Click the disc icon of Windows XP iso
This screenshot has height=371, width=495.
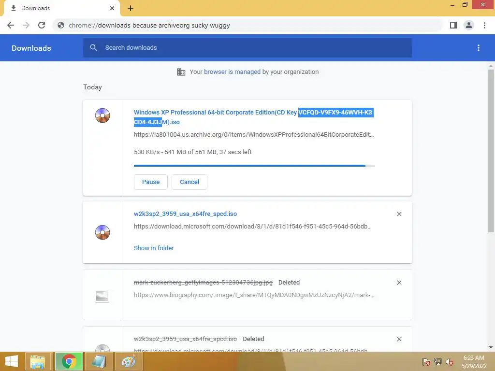(102, 115)
